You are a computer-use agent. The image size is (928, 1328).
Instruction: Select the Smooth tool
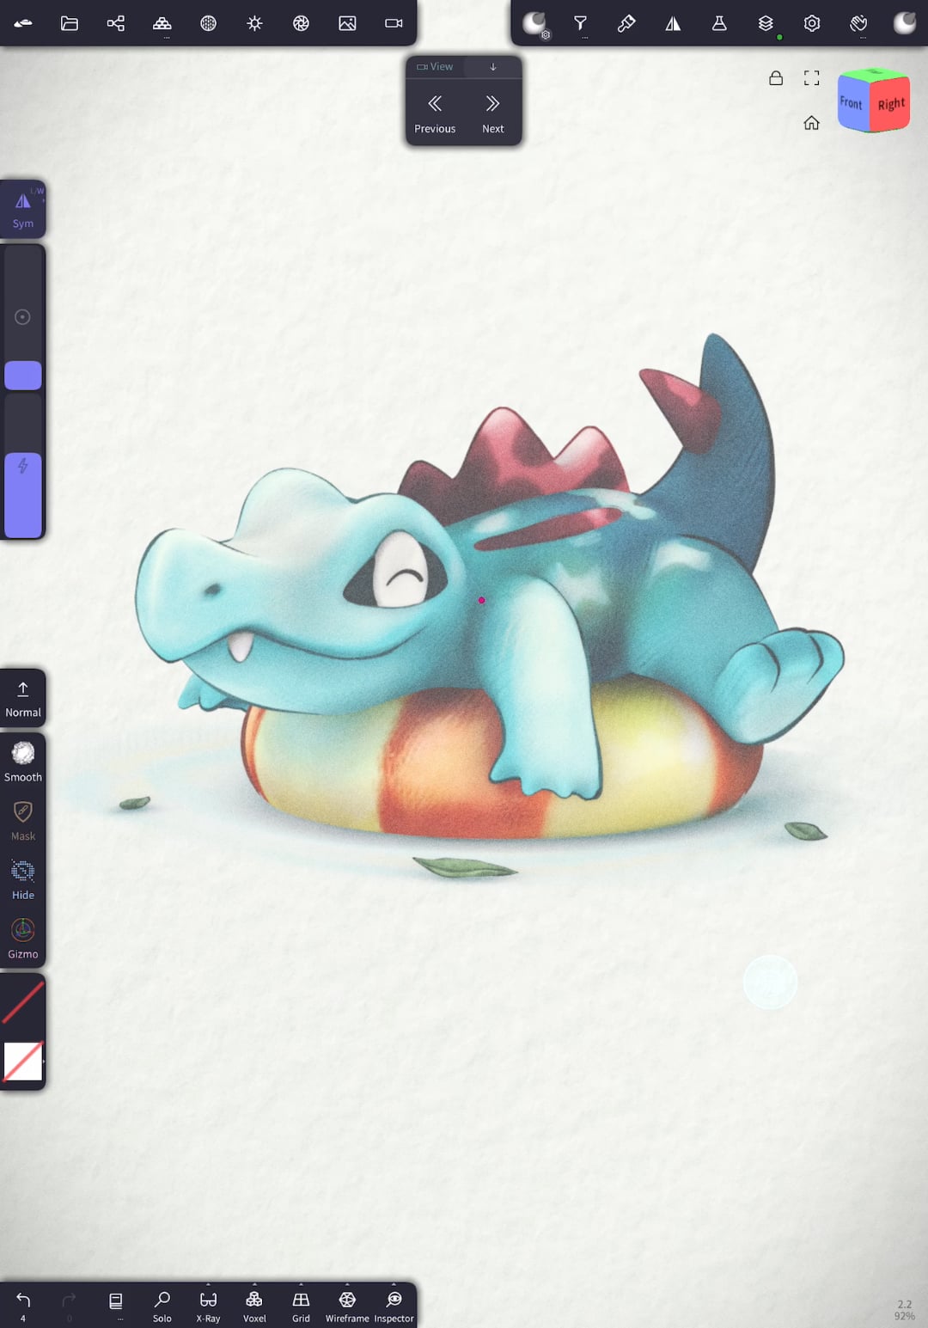(x=23, y=762)
